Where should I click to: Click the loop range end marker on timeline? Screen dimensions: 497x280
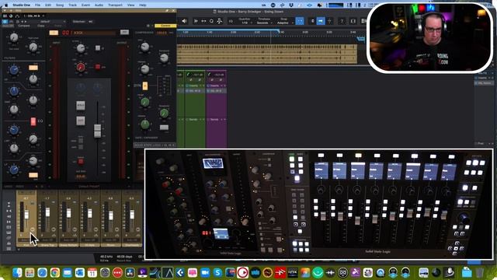[279, 31]
